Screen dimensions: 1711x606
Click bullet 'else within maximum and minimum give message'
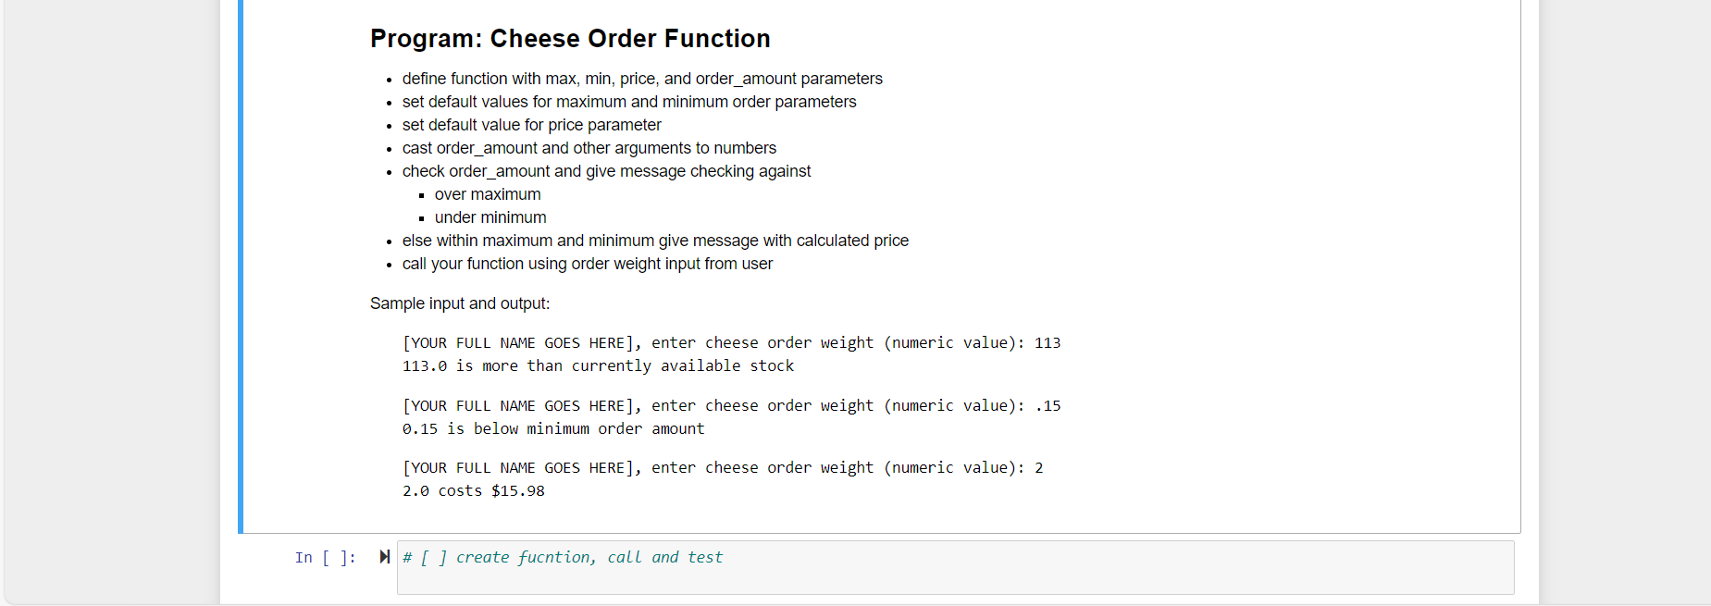pyautogui.click(x=655, y=241)
